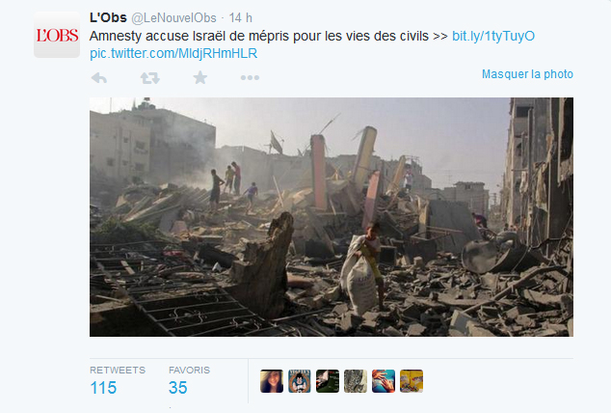Open the fourth grey textured avatar
Screen dimensions: 611x413
356,381
